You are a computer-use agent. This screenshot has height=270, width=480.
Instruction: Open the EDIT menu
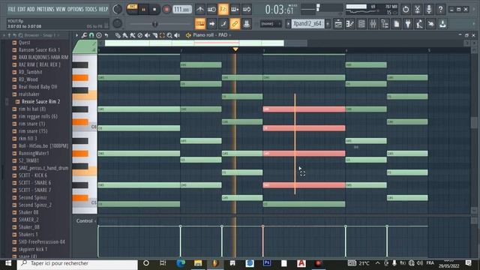point(22,9)
